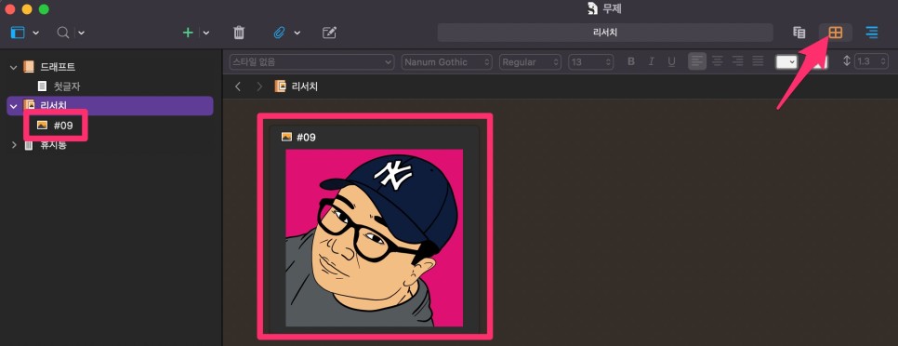
Task: Switch to document scrivenings view mode
Action: [x=799, y=33]
